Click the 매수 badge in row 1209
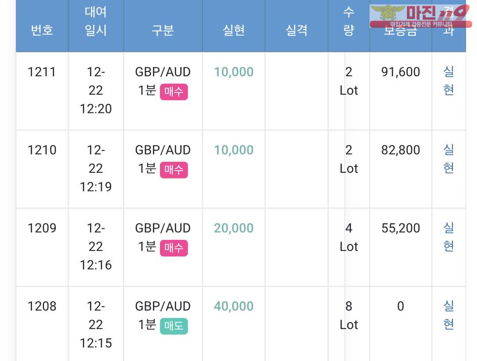Image resolution: width=477 pixels, height=361 pixels. (174, 248)
